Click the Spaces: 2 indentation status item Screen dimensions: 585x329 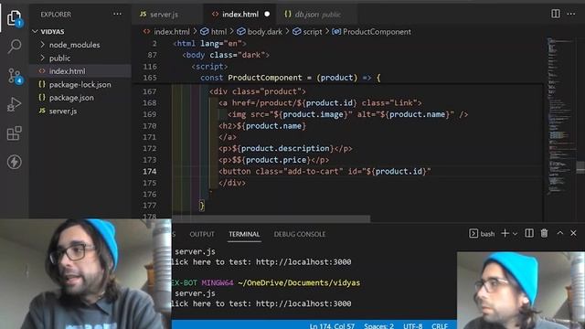coord(378,325)
